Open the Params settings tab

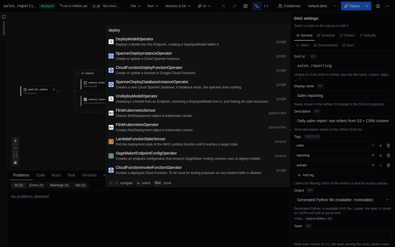coord(347,35)
